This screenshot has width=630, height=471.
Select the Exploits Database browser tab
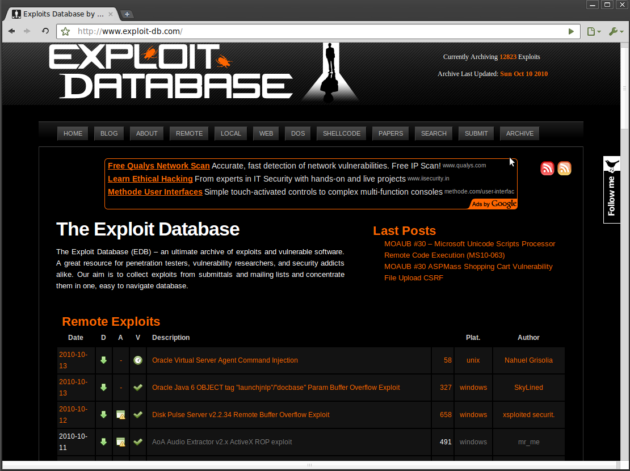coord(62,14)
